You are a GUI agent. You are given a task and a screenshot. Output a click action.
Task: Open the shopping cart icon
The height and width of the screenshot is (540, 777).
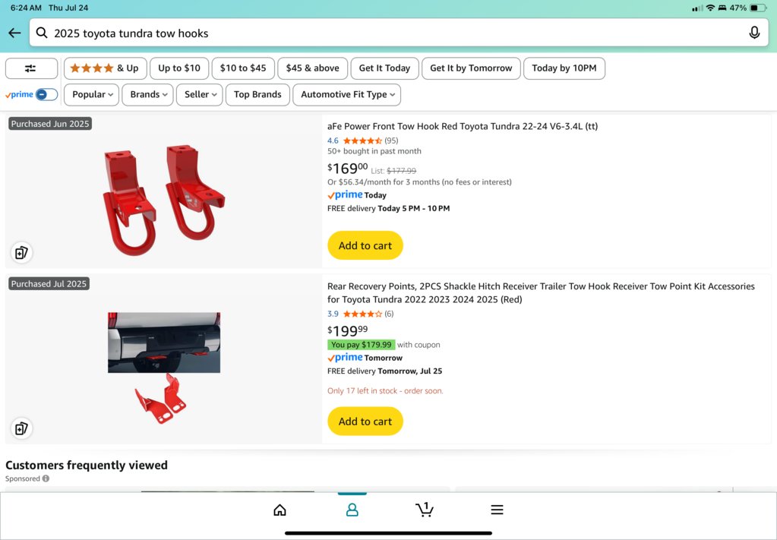click(x=424, y=510)
